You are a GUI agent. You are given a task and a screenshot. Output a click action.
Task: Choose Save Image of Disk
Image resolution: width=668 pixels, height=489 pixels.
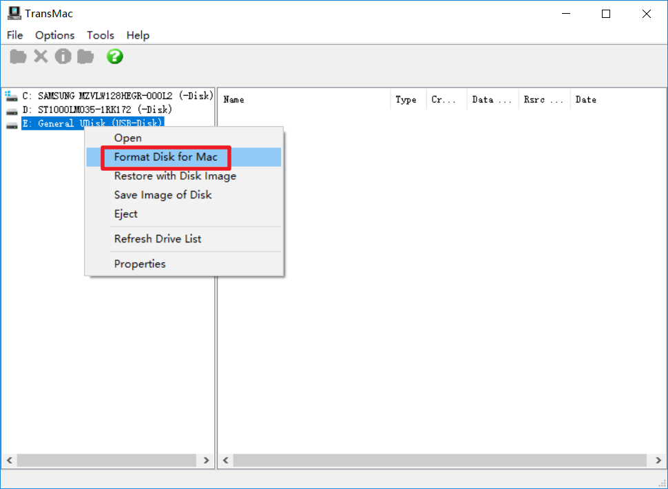pos(163,195)
